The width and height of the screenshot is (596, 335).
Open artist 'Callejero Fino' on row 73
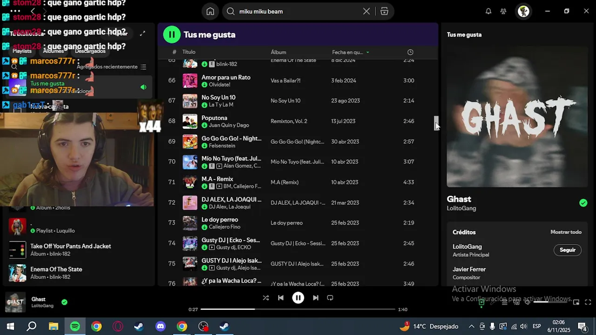224,227
